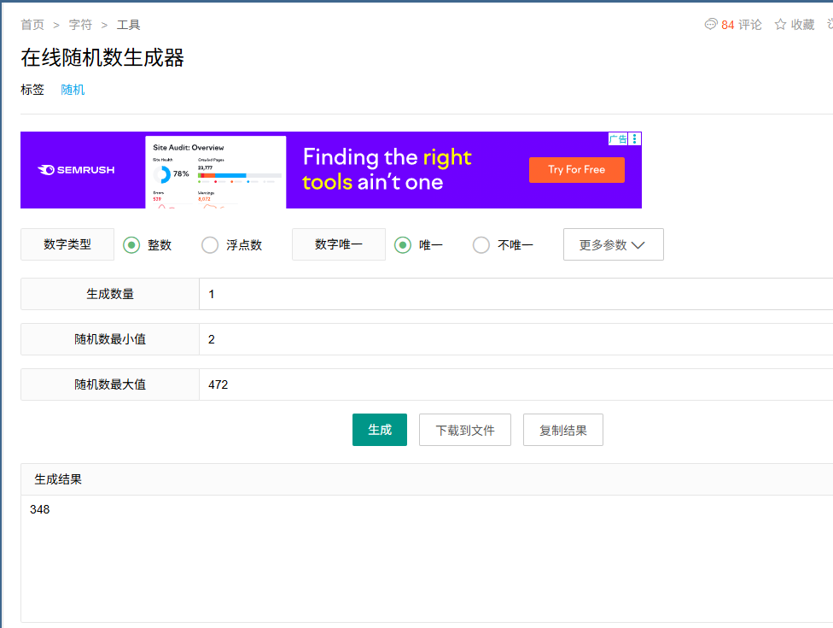The image size is (833, 628).
Task: Open the 工具 breadcrumb link
Action: 128,25
